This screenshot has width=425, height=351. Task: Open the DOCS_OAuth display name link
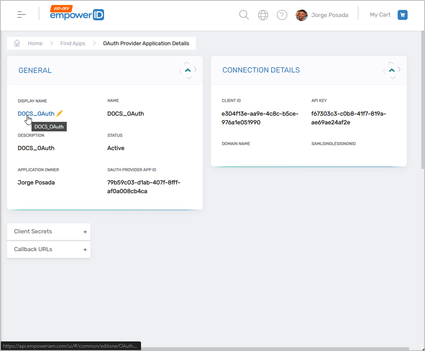(x=36, y=114)
